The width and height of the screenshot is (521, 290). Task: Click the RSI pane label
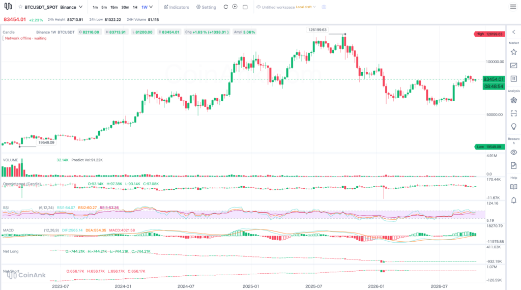pyautogui.click(x=6, y=208)
